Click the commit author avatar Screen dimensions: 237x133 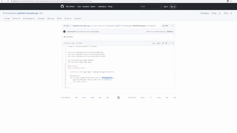pyautogui.click(x=64, y=31)
